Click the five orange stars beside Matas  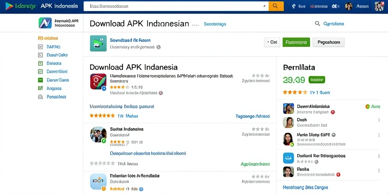point(102,116)
